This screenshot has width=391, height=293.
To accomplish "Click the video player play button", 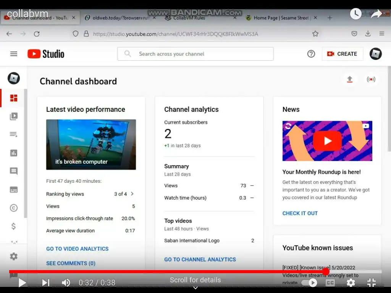I will tap(22, 283).
